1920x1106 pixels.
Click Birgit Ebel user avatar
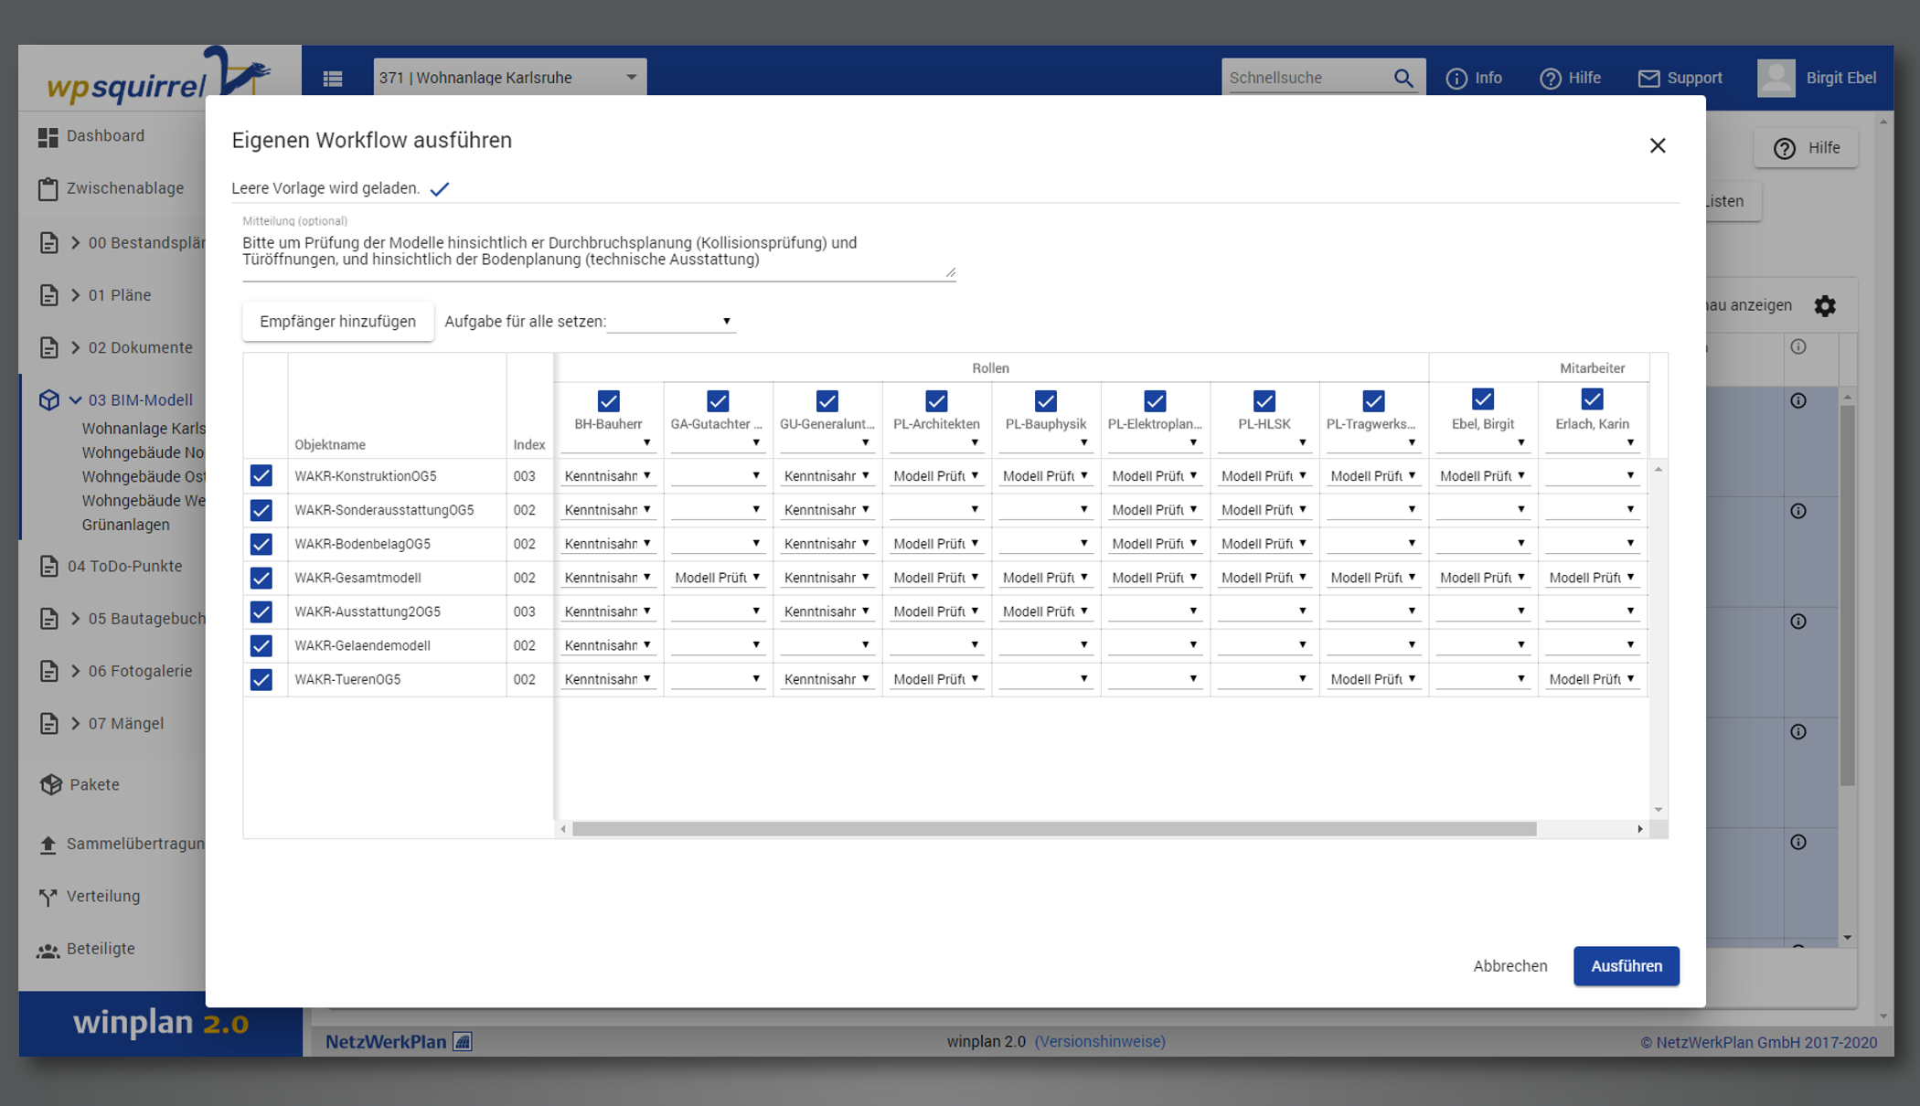1776,78
